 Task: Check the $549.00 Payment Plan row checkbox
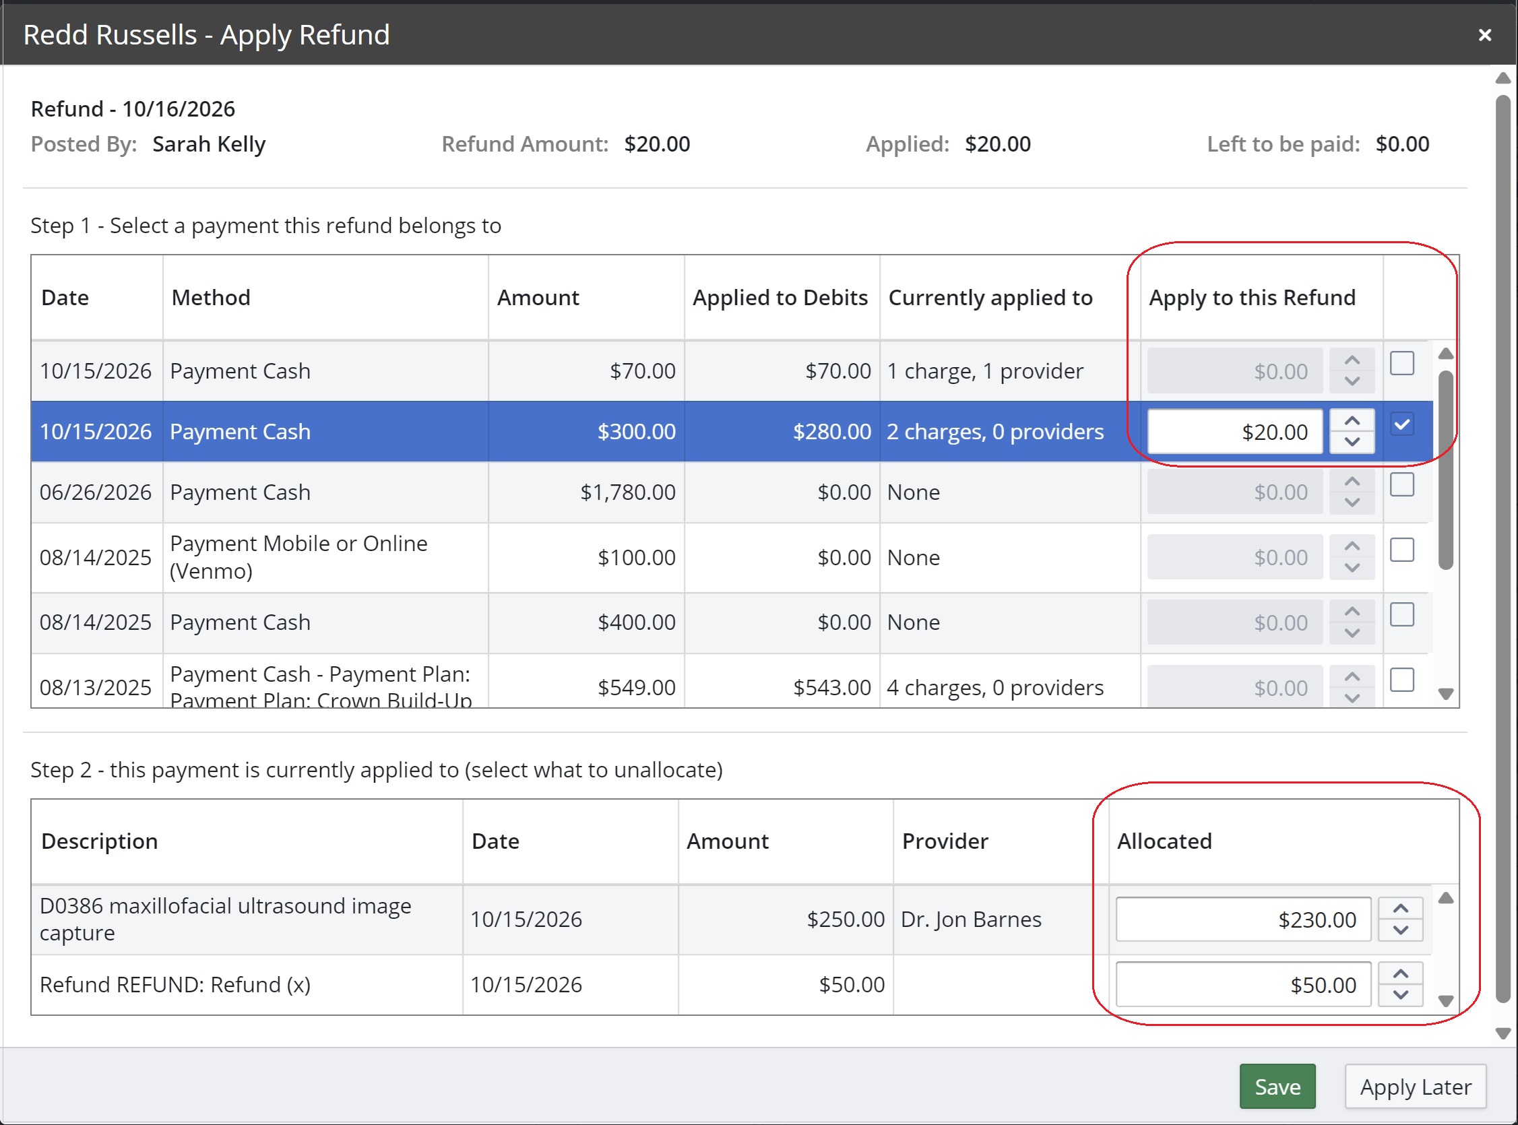[1401, 680]
